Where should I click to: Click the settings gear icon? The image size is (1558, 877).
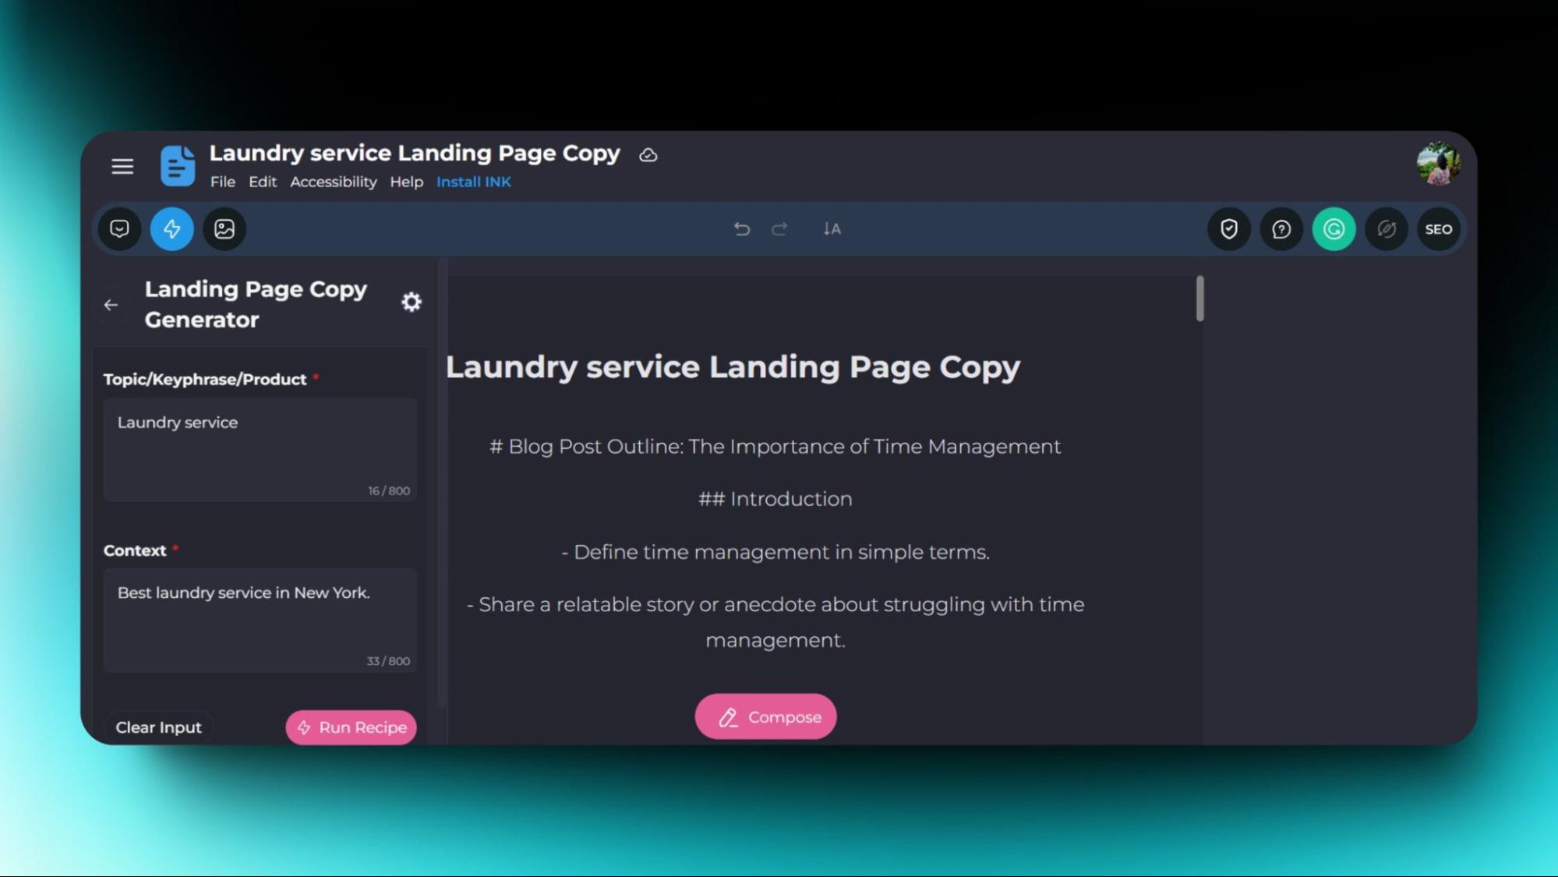pos(411,302)
